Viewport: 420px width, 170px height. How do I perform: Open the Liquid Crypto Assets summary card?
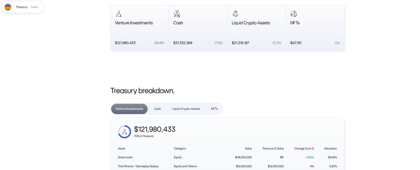tap(257, 28)
